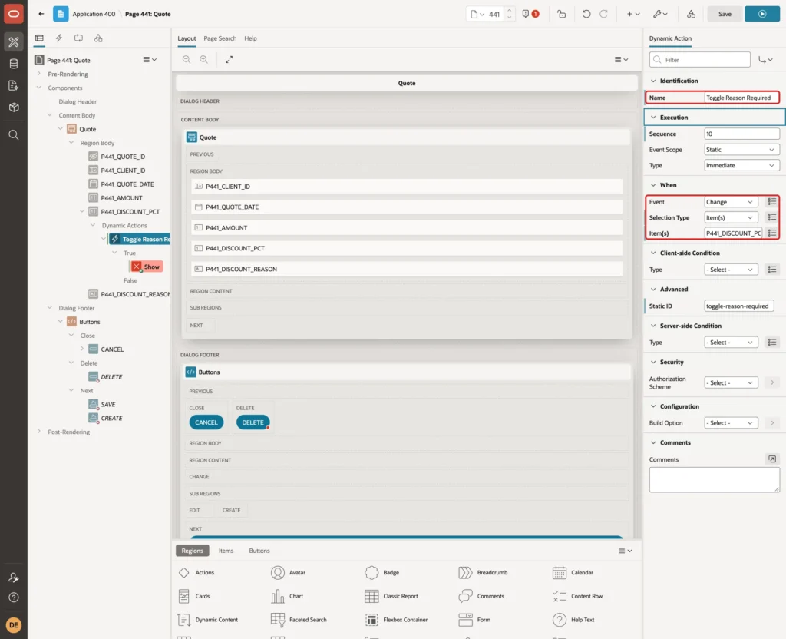
Task: Open the DE user avatar menu
Action: tap(14, 625)
